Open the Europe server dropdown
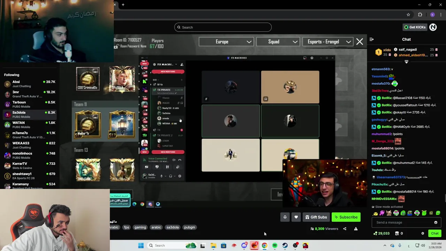 point(226,42)
